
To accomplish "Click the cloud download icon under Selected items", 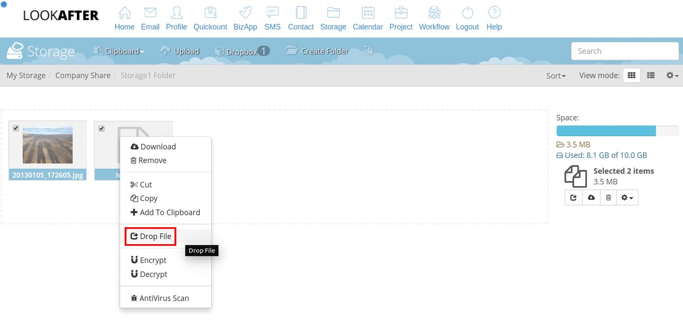I will (x=591, y=197).
